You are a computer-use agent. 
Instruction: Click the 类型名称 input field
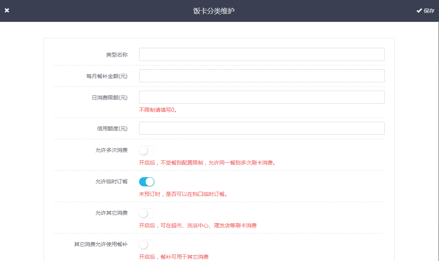tap(261, 54)
